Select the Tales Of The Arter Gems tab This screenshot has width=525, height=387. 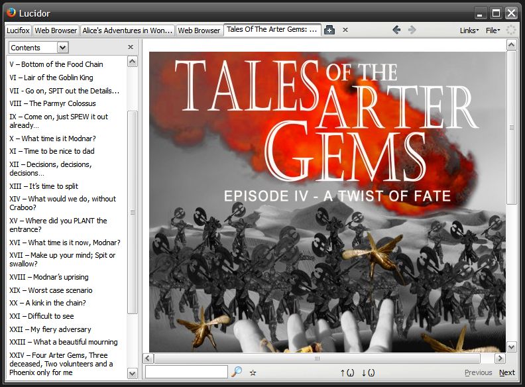point(272,29)
